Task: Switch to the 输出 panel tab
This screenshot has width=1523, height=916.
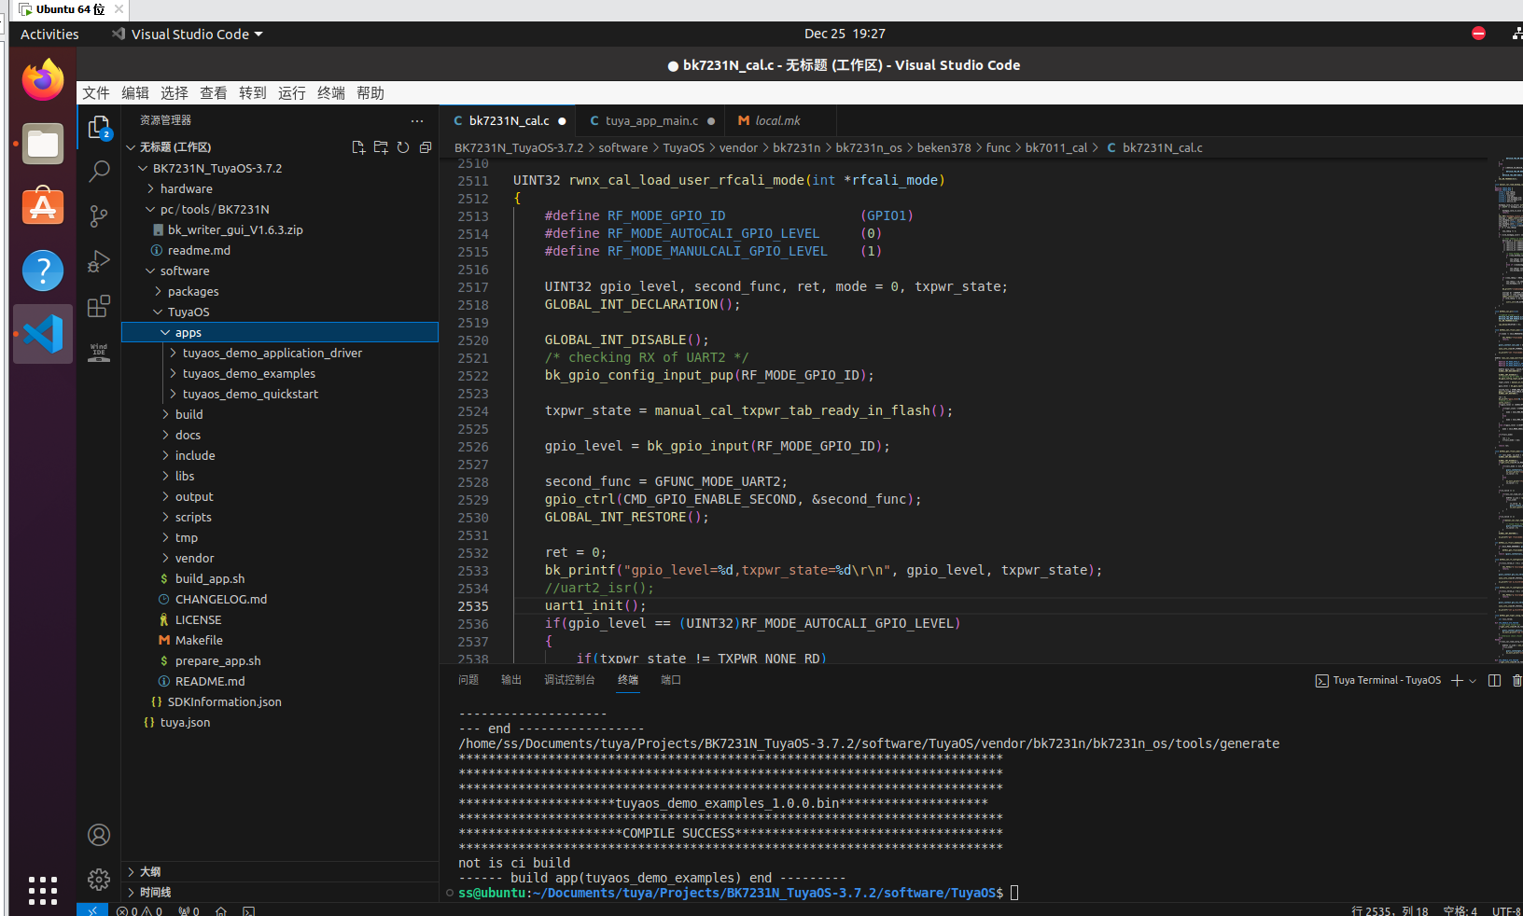Action: click(511, 680)
